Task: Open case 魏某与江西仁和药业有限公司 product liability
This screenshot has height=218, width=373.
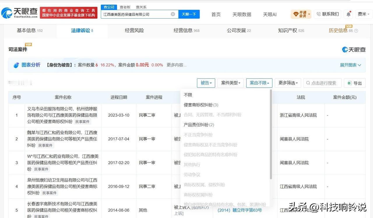Action: [62, 139]
